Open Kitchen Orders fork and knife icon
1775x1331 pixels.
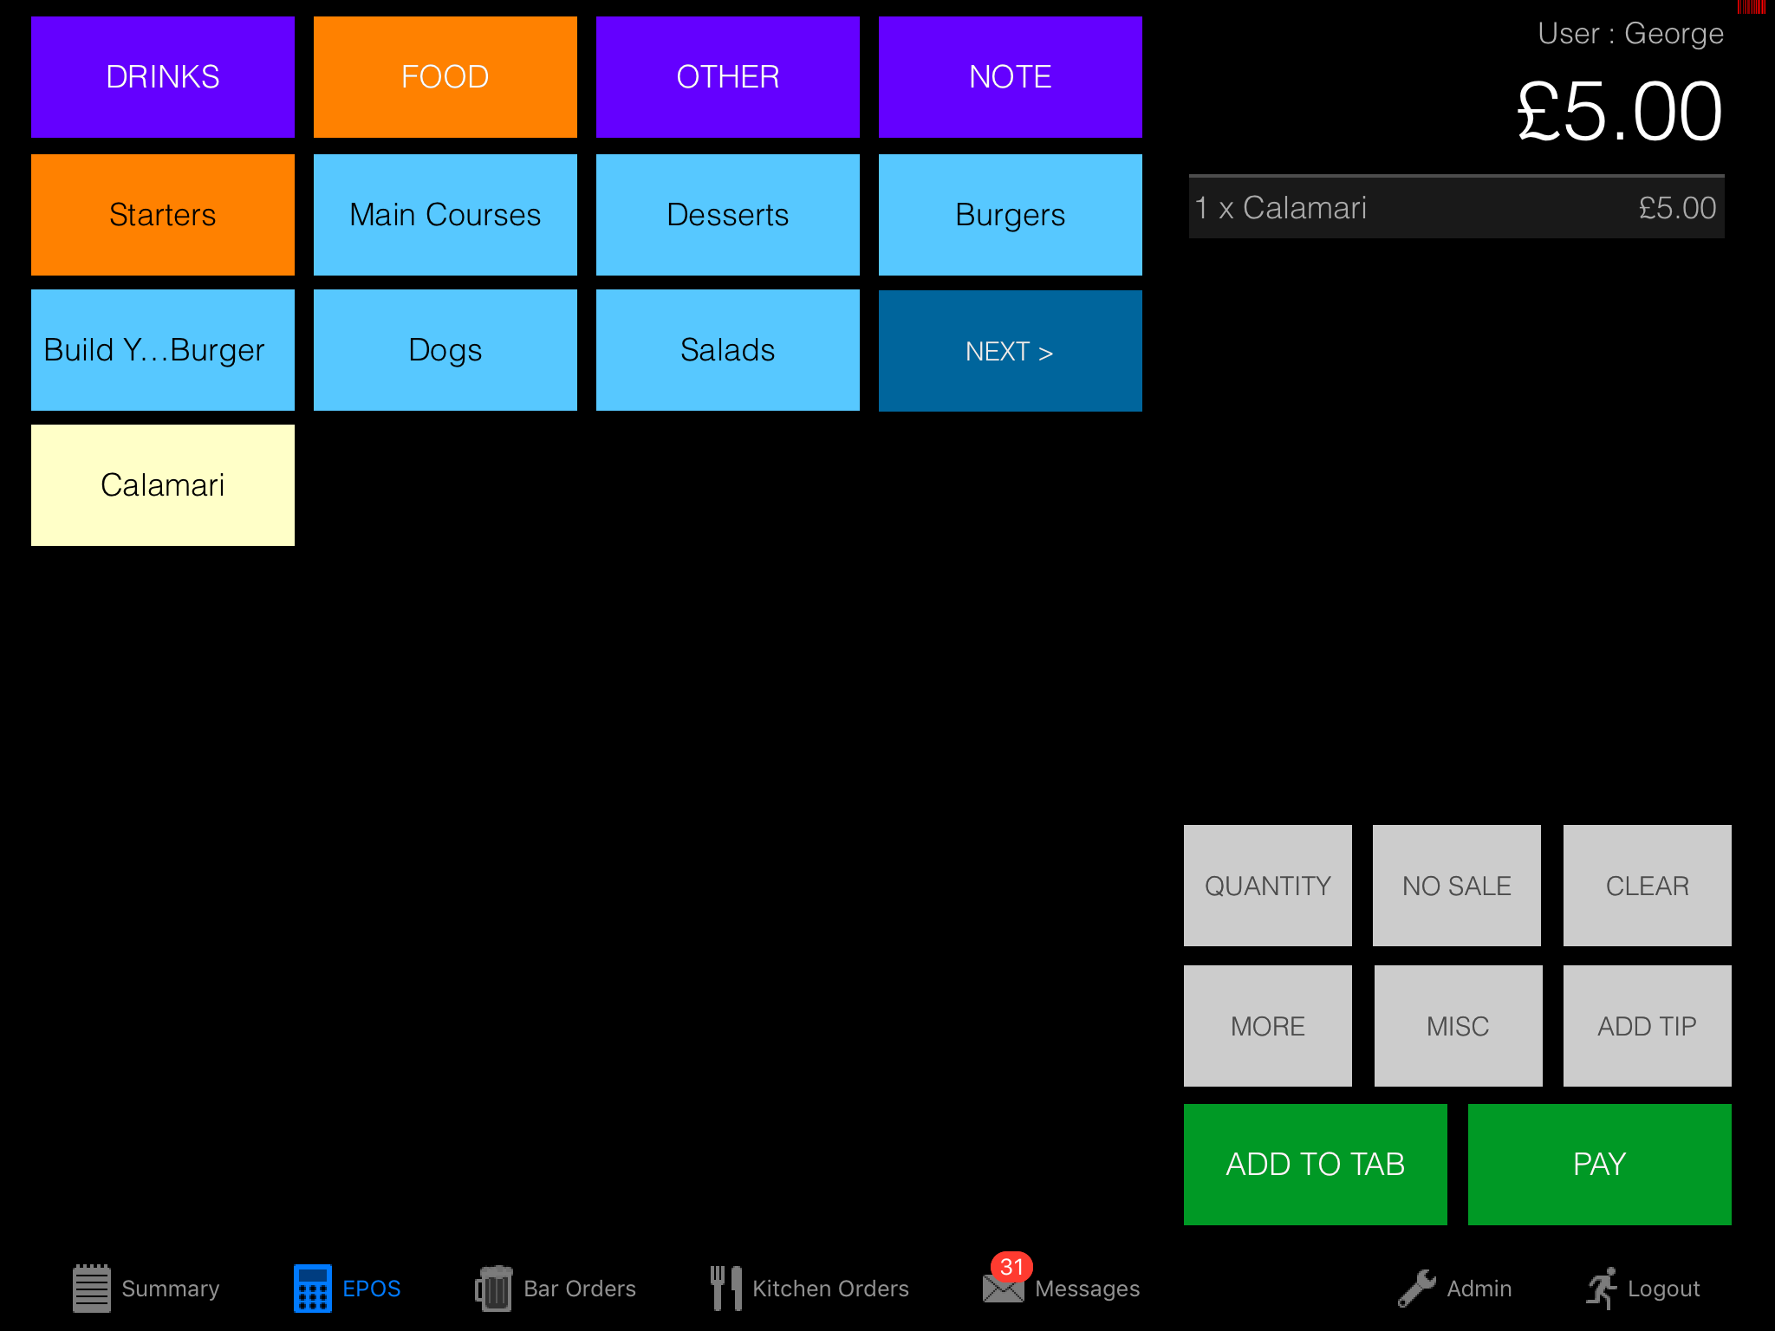click(x=726, y=1289)
